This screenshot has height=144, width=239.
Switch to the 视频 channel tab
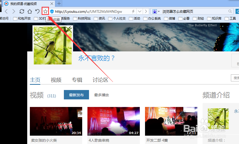point(56,80)
